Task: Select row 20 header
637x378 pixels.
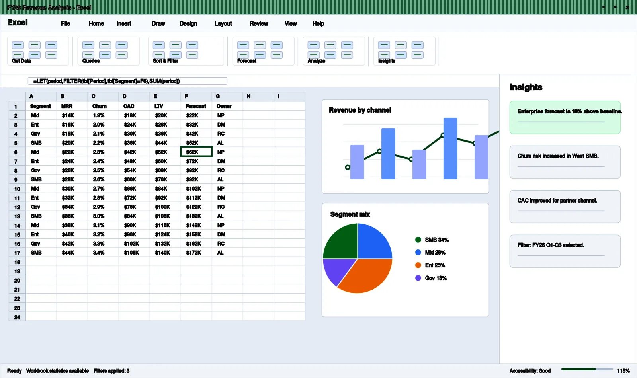Action: click(17, 280)
